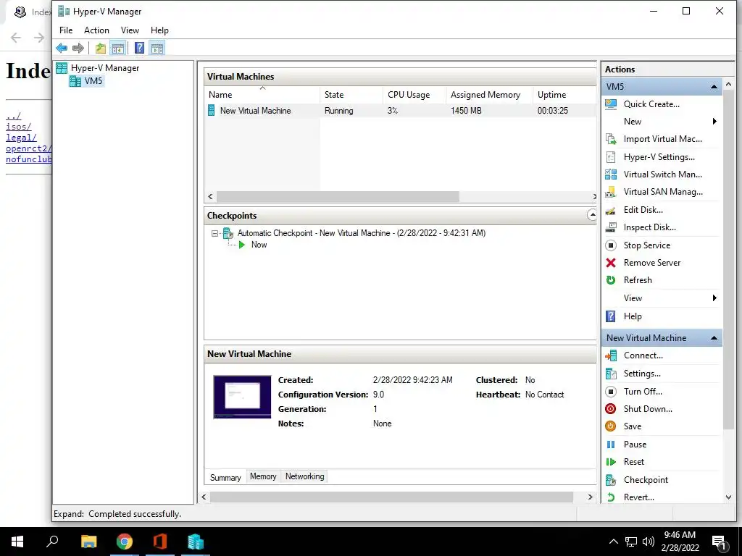Click Shut Down action
The height and width of the screenshot is (556, 742).
[648, 408]
